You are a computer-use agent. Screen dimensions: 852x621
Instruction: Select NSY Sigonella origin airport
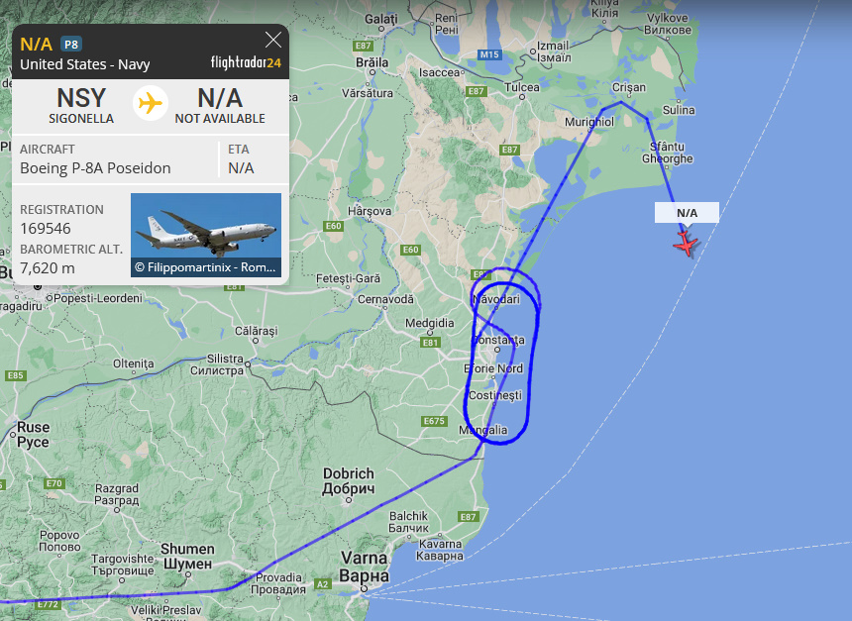[81, 106]
